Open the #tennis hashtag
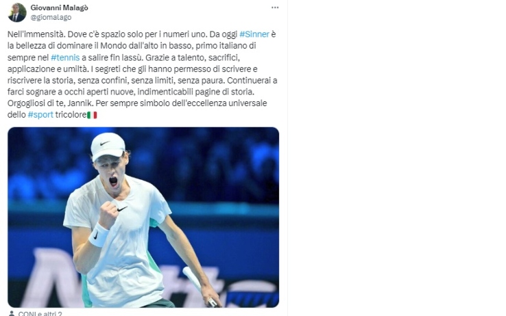 tap(65, 57)
